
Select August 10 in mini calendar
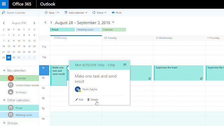[x=19, y=41]
